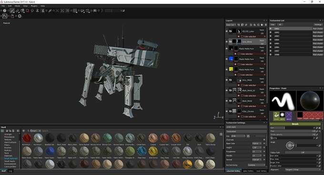Image resolution: width=324 pixels, height=175 pixels.
Task: Adjust the Stroke opacity slider
Action: (293, 135)
